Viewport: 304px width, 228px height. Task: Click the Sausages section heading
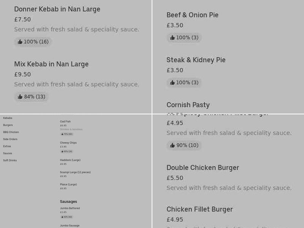click(x=68, y=201)
